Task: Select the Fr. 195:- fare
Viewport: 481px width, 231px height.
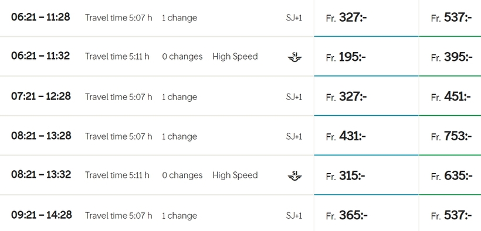Action: coord(366,56)
